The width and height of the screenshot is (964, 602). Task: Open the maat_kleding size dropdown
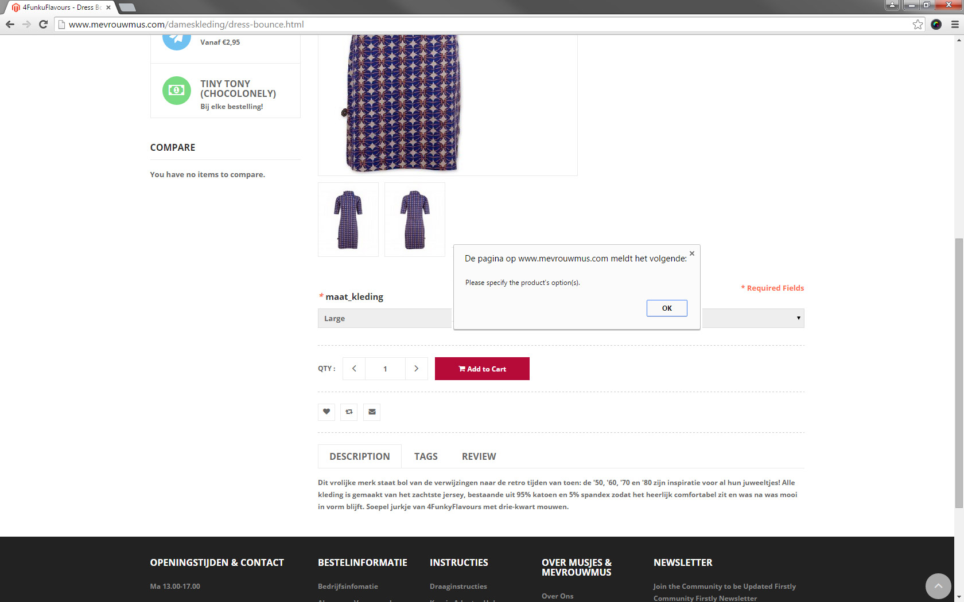click(x=753, y=318)
